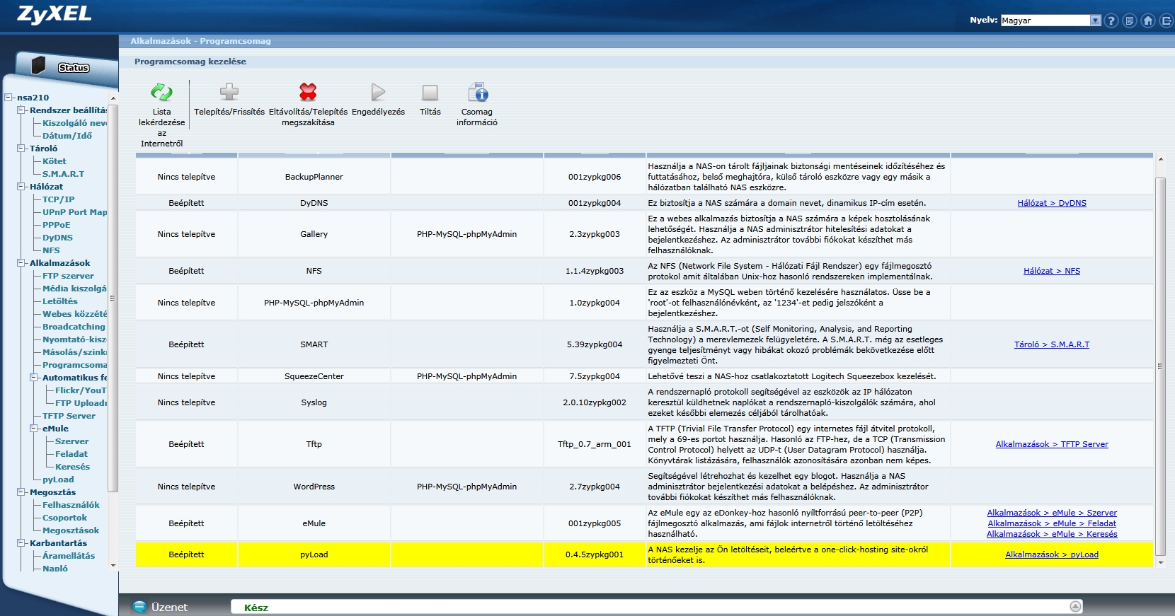Select the Gallery package name

coord(314,234)
